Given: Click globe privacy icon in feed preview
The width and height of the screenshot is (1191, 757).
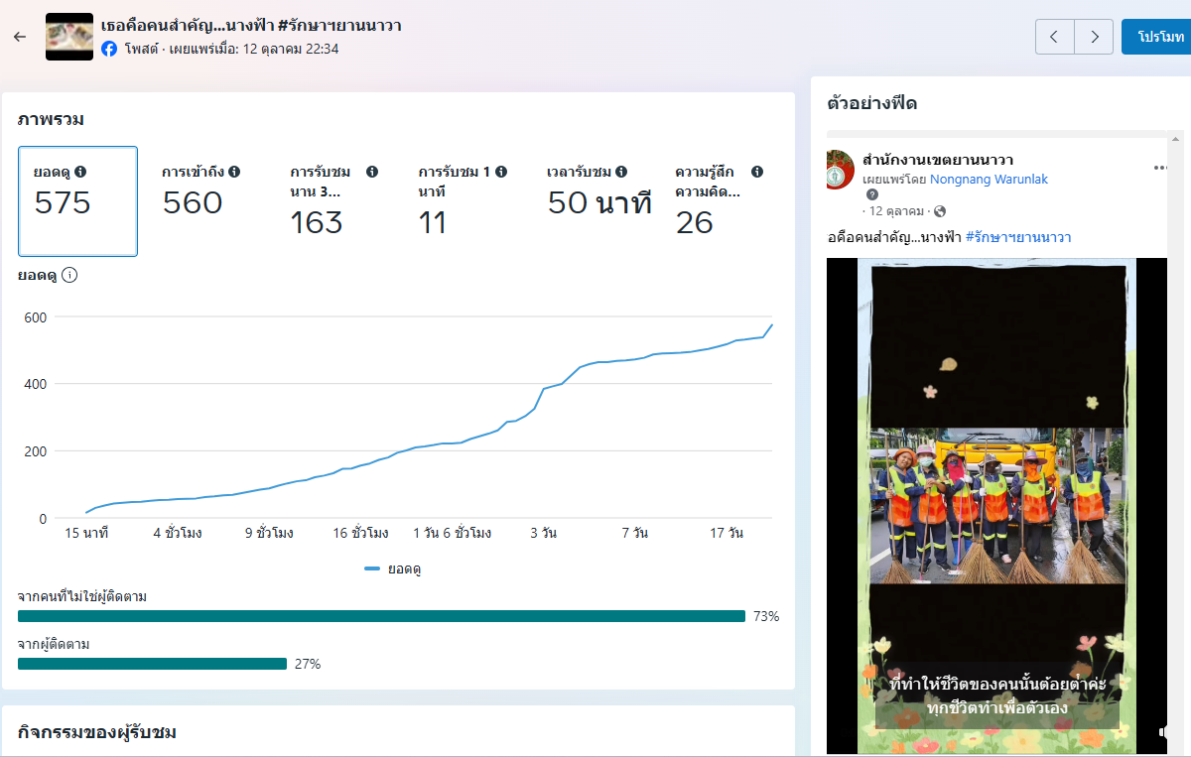Looking at the screenshot, I should pos(940,211).
